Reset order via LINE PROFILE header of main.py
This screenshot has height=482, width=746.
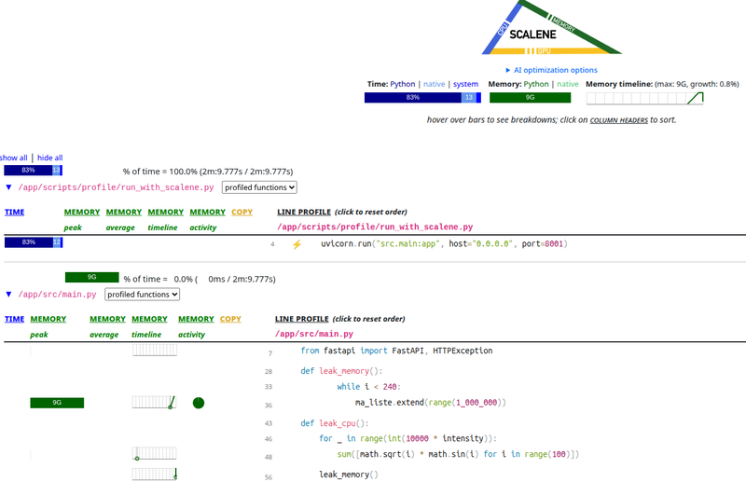pyautogui.click(x=301, y=319)
